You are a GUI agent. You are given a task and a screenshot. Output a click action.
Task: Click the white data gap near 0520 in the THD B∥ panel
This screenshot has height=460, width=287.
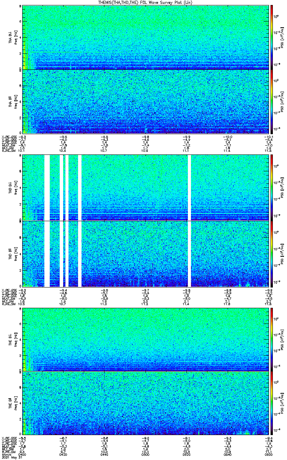(x=189, y=254)
